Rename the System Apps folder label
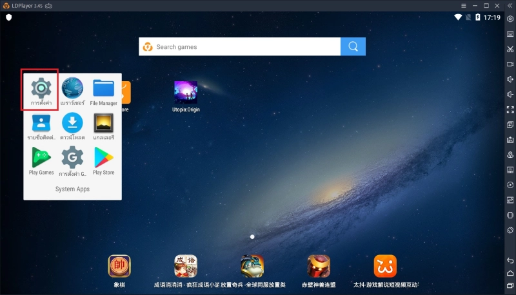 point(72,189)
